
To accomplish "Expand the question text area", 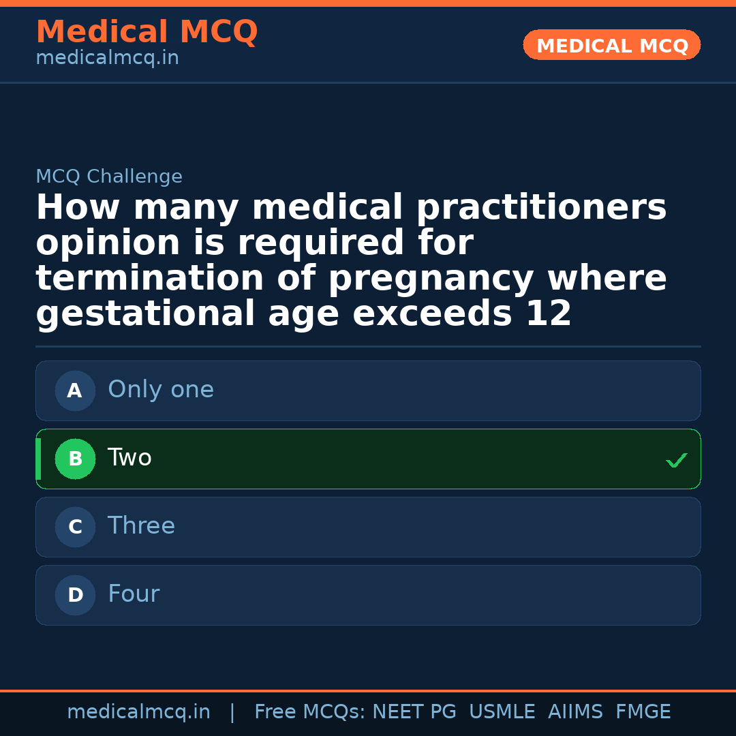I will [x=351, y=259].
